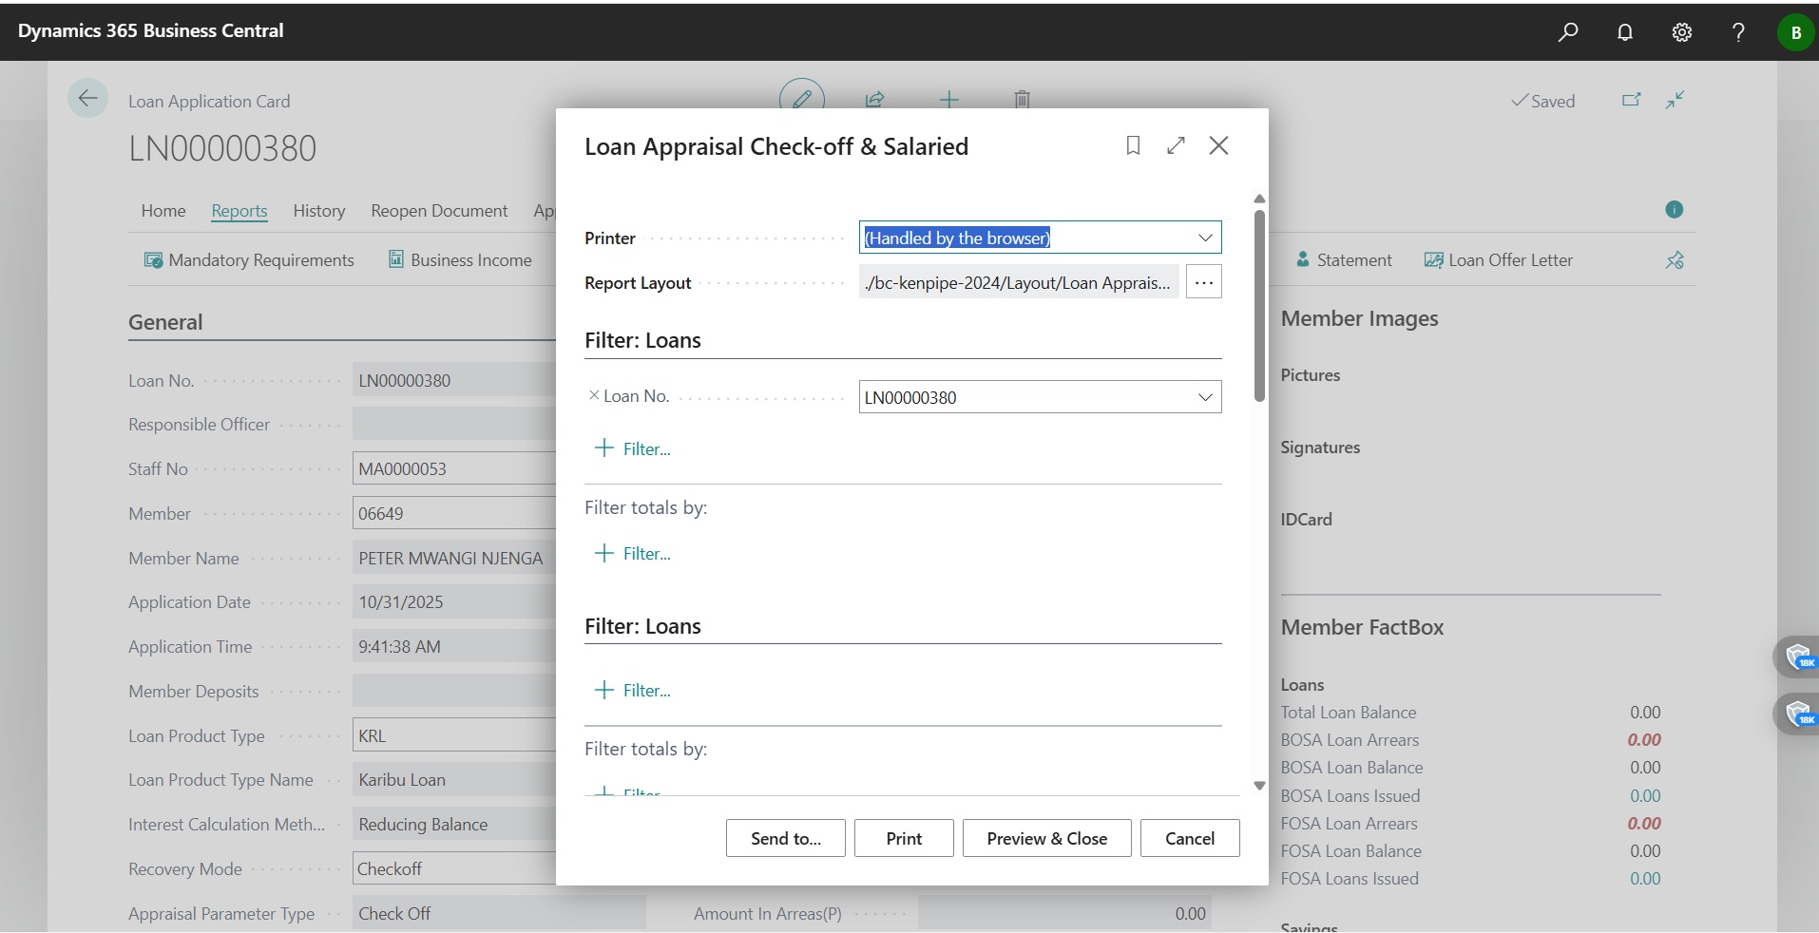Select the edit pencil icon
1819x933 pixels.
tap(801, 98)
